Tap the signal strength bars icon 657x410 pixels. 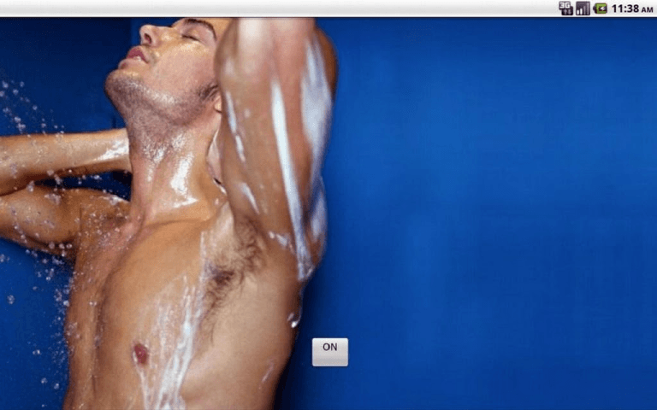583,8
